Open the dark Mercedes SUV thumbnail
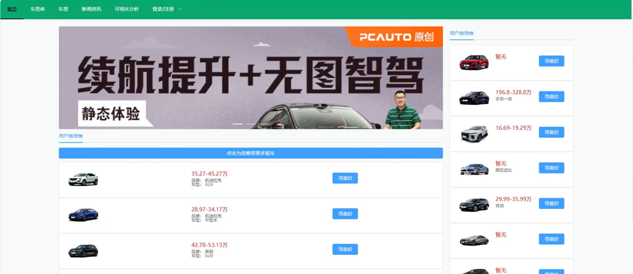Viewport: 633px width, 274px height. pos(83,251)
